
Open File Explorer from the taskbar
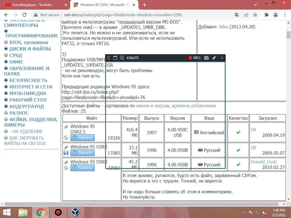[x=23, y=212]
